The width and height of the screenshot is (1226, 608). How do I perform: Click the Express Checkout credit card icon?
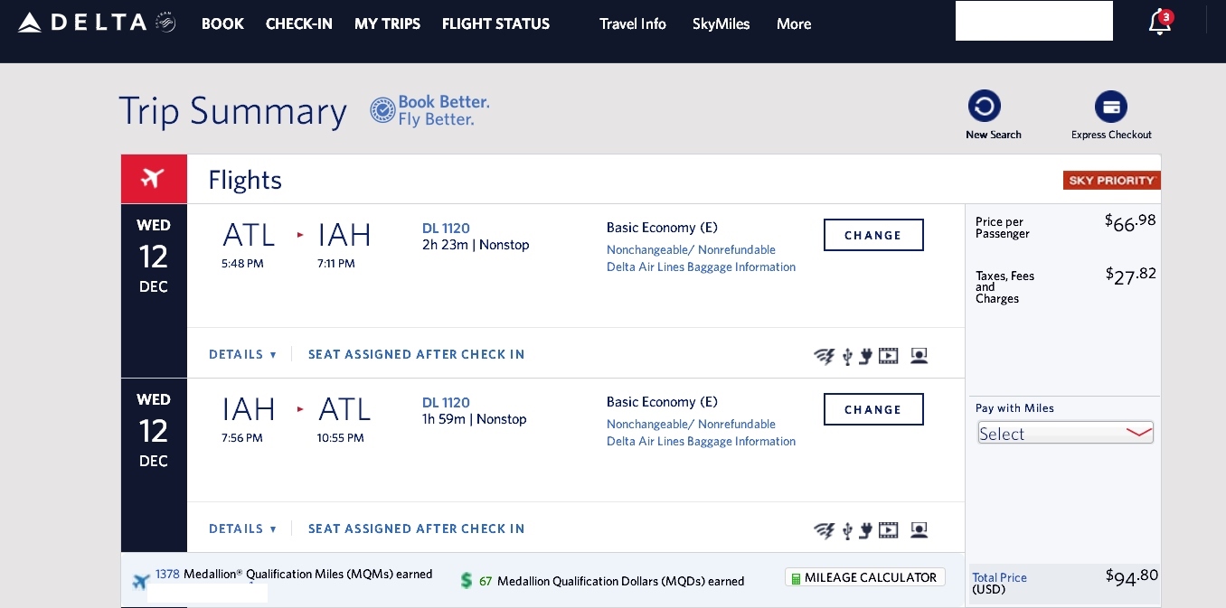point(1111,106)
